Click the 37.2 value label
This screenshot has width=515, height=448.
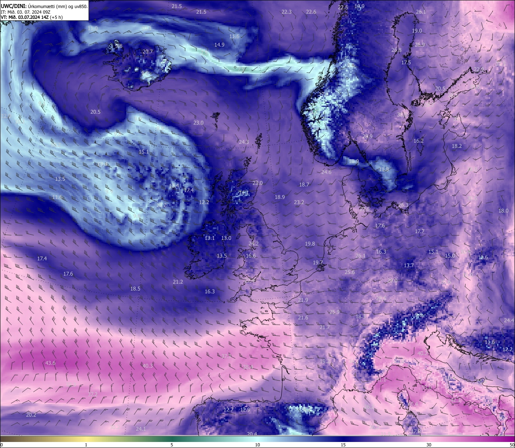[93, 395]
